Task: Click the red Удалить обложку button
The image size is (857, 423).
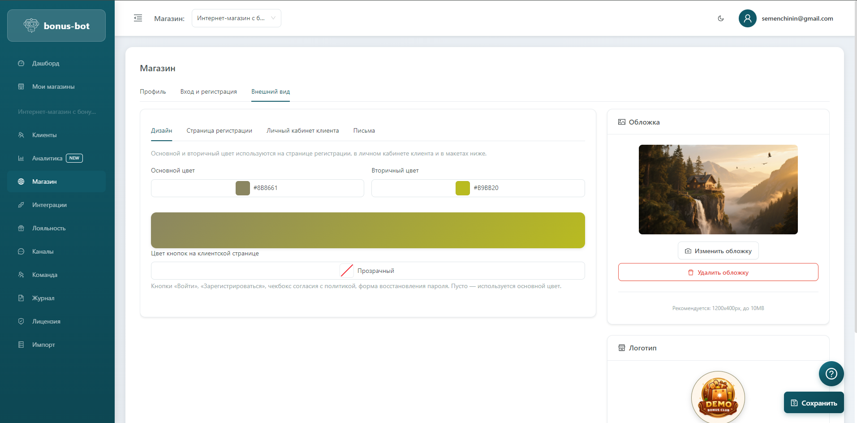Action: click(x=718, y=272)
